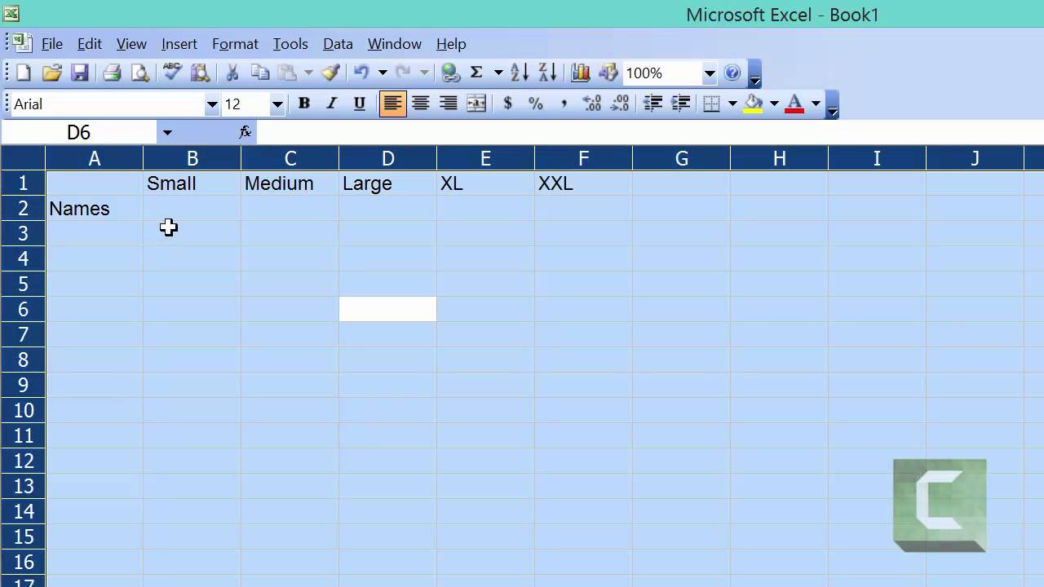
Task: Click in the formula bar input
Action: [x=650, y=132]
